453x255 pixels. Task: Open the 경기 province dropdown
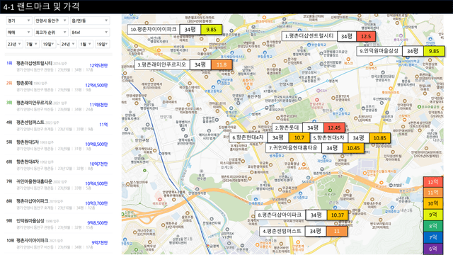19,21
